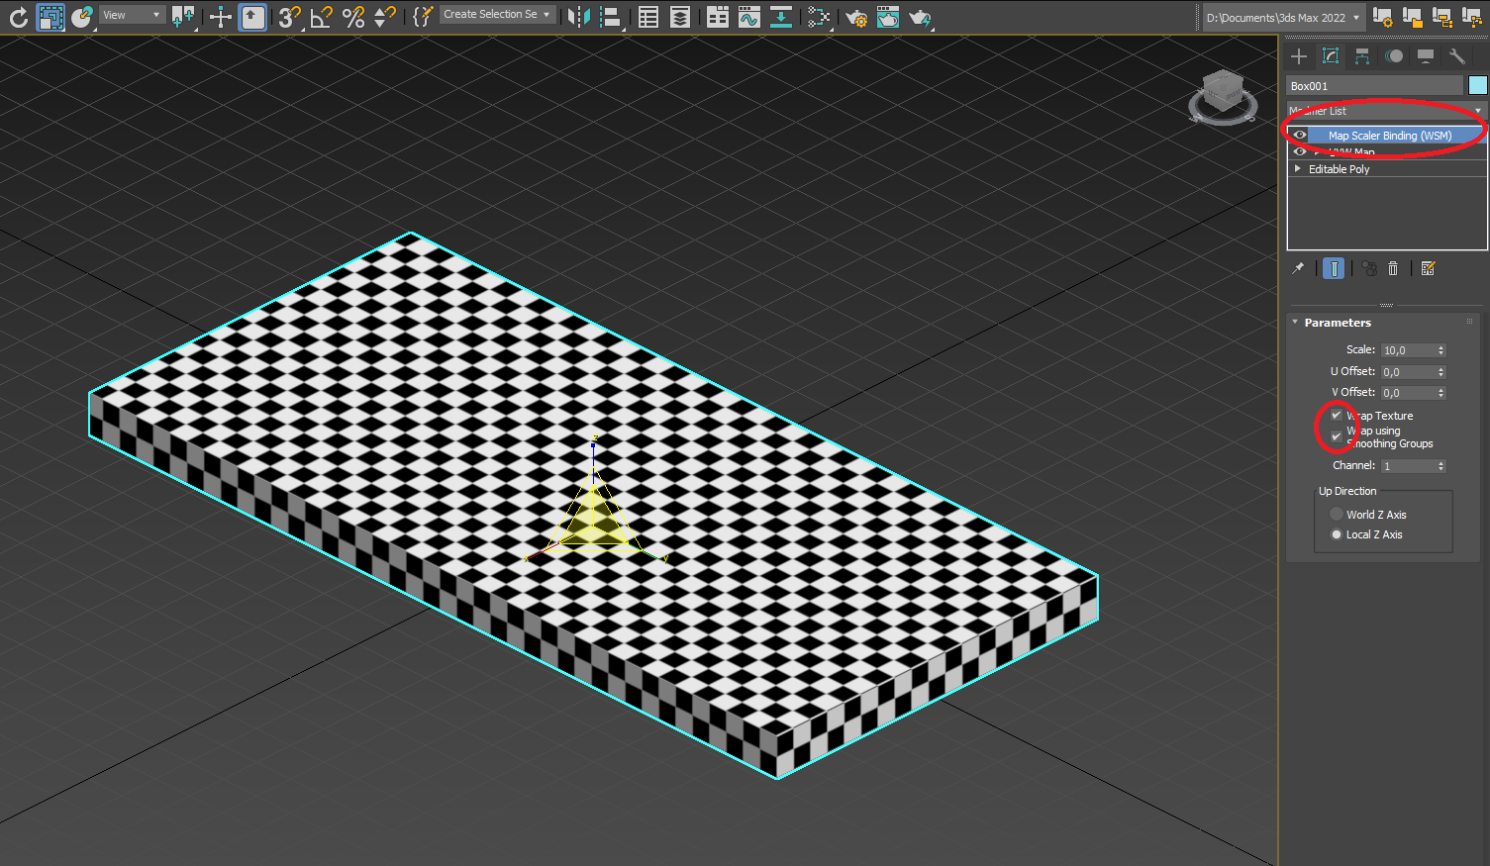Select Local Z Axis radio button
1490x866 pixels.
1337,534
